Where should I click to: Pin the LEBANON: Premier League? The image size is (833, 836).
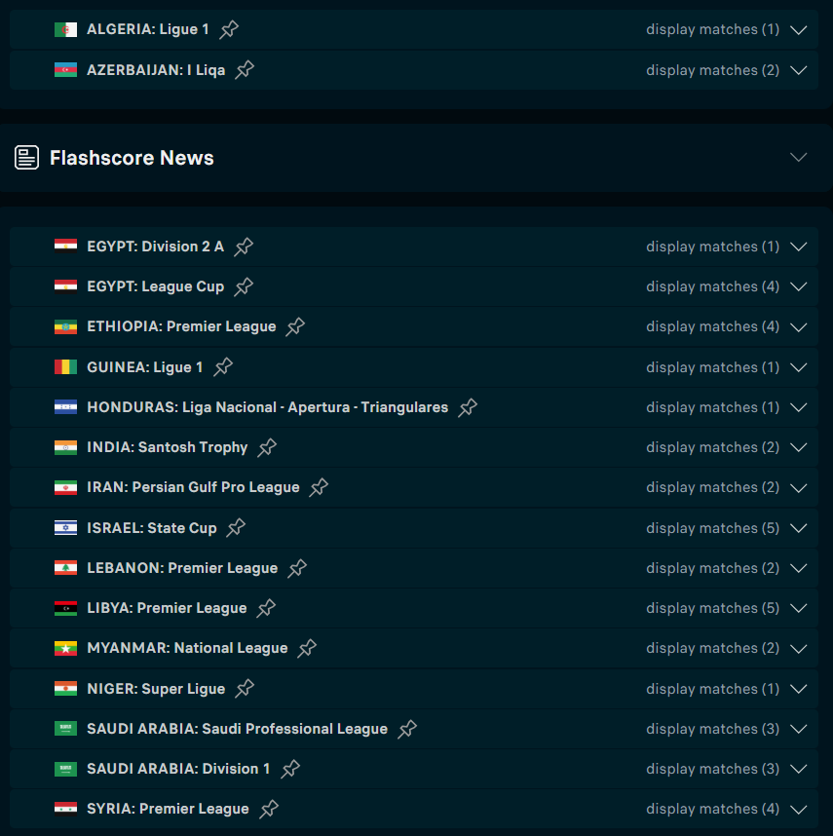[x=297, y=568]
